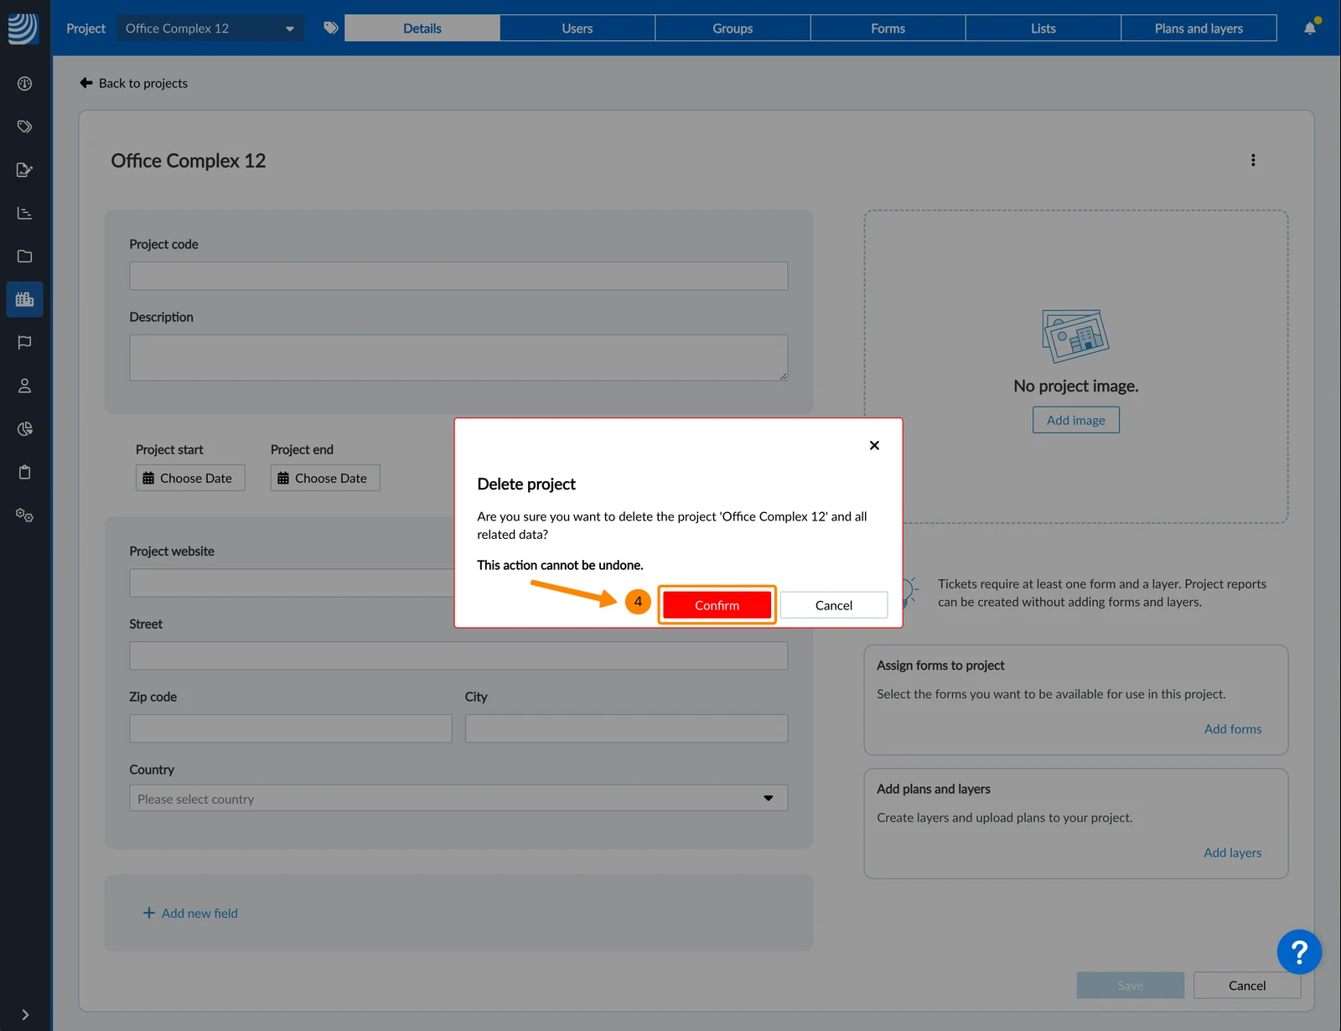1341x1031 pixels.
Task: Open the pie chart icon in sidebar
Action: (x=24, y=429)
